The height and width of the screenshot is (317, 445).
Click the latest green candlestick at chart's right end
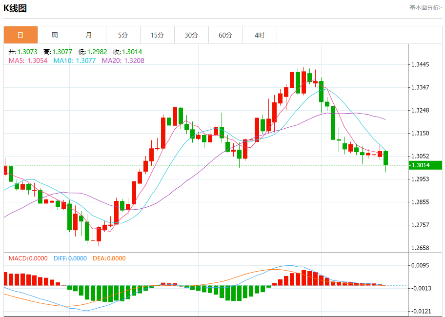pos(385,158)
